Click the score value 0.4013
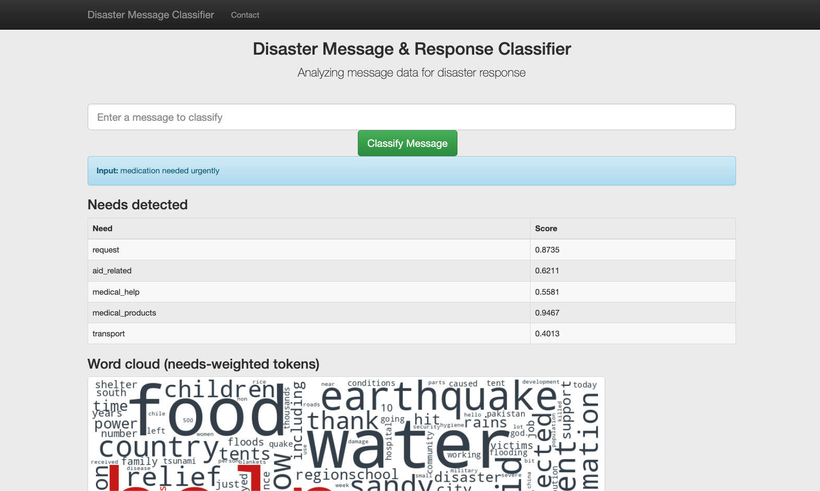The height and width of the screenshot is (491, 820). click(633, 334)
